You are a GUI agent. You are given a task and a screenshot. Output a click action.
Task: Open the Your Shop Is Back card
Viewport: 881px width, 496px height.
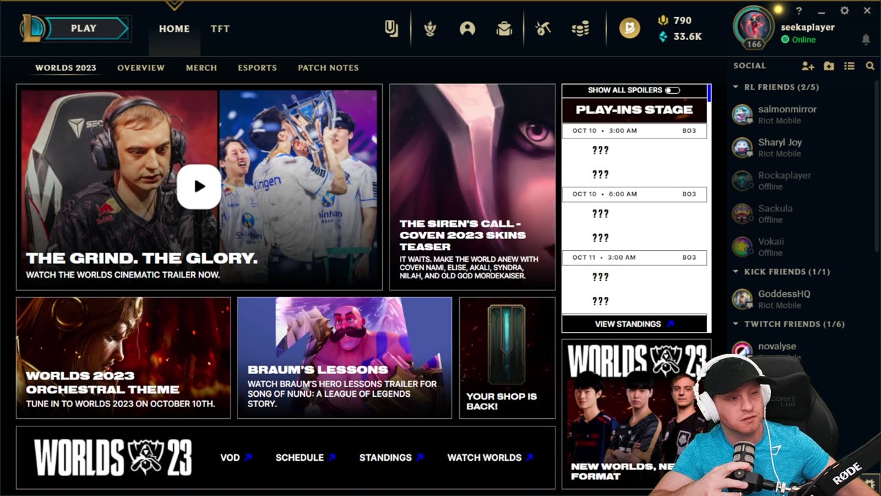pos(507,358)
